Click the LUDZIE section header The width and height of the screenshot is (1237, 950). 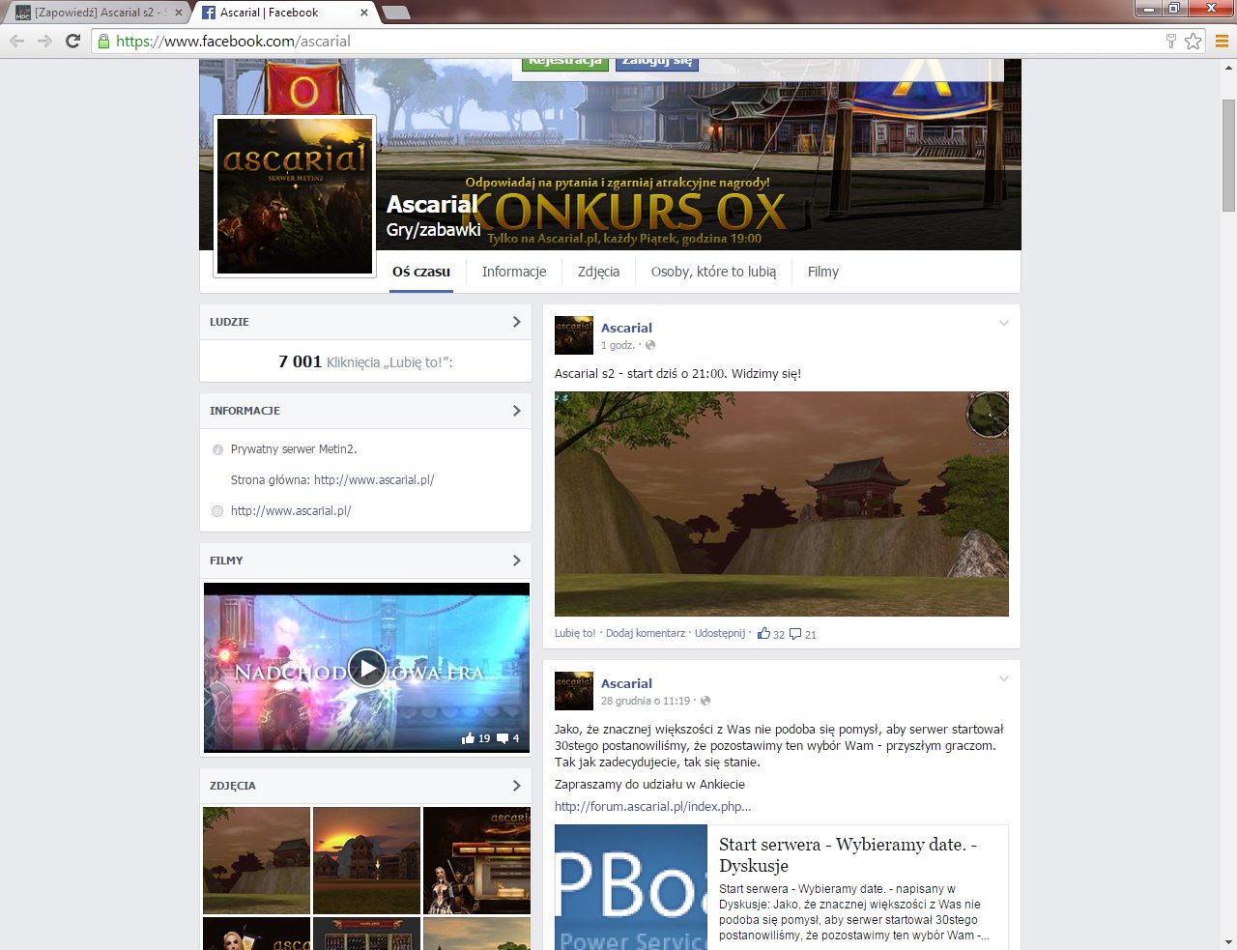tap(365, 322)
